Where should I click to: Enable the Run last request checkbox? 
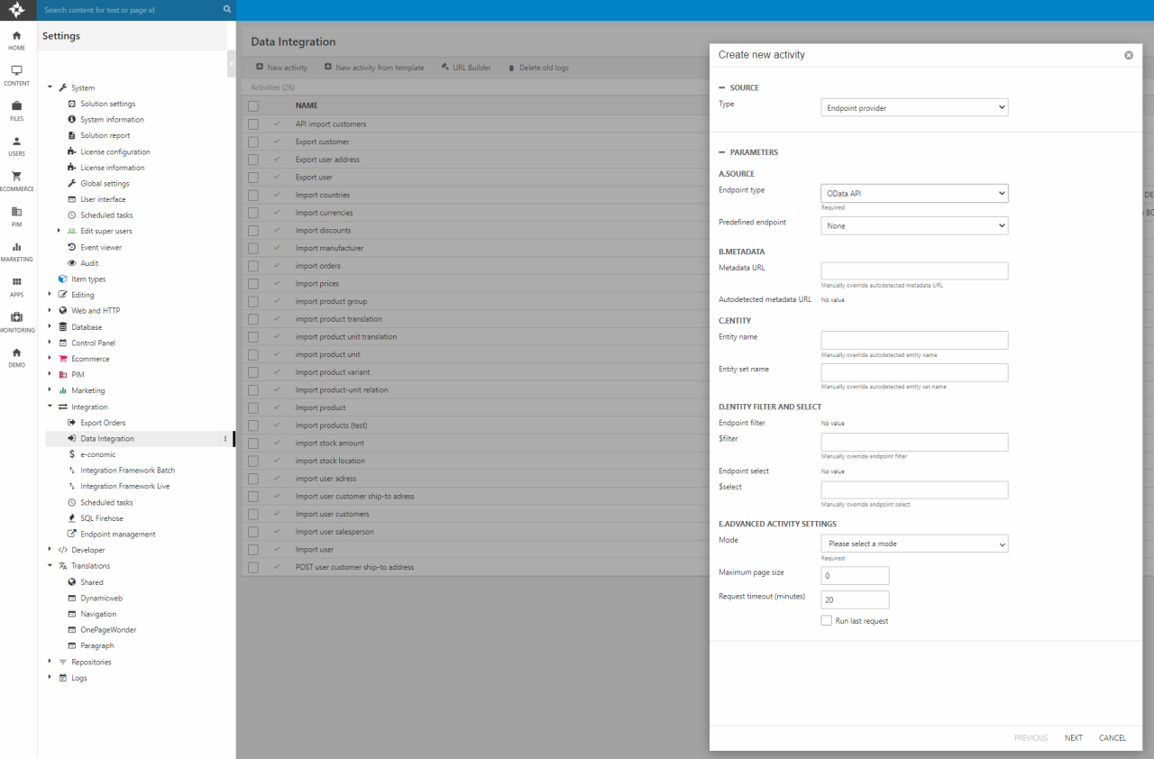[x=827, y=621]
